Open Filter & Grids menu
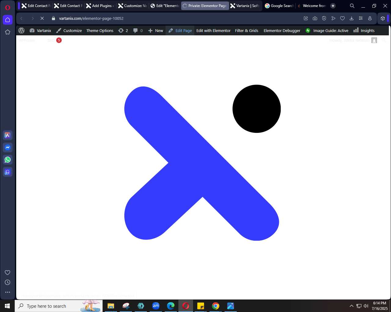Image resolution: width=391 pixels, height=312 pixels. click(247, 30)
